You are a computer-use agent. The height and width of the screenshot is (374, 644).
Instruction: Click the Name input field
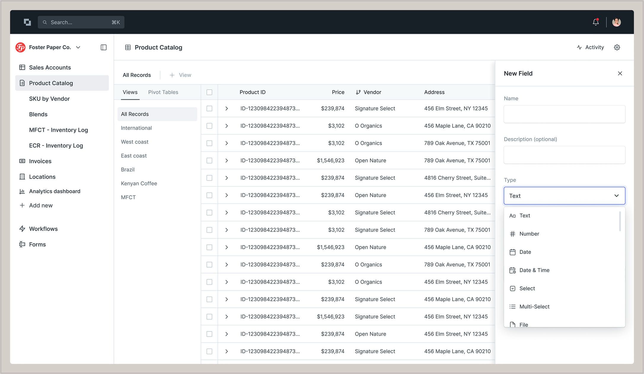[564, 114]
